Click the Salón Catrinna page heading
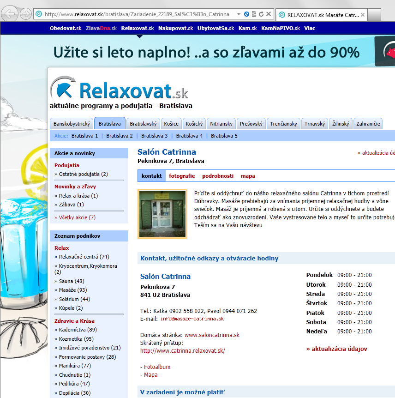Viewport: 395px width, 398px height. (167, 152)
